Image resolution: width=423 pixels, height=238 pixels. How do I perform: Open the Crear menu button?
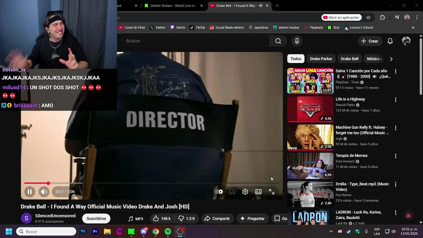(369, 41)
